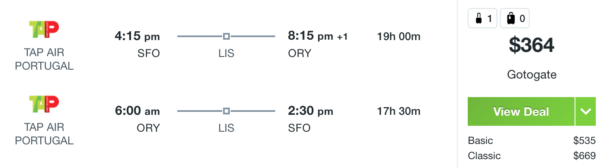Expand the dropdown arrow next to View Deal
603x168 pixels.
point(586,111)
